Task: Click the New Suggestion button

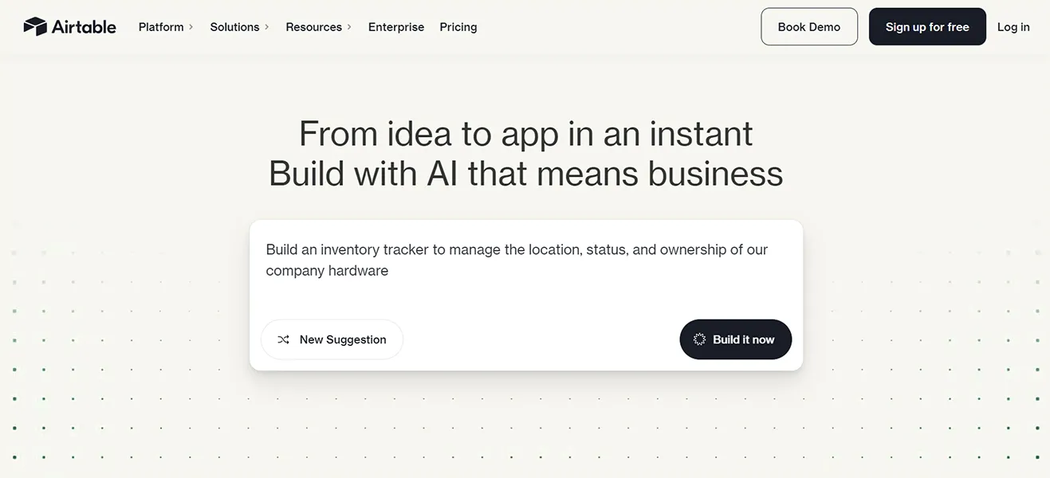Action: tap(332, 339)
